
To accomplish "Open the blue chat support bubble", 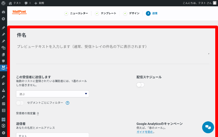I will (208, 127).
